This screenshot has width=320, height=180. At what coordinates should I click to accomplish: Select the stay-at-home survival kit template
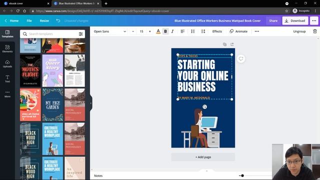[x=30, y=104]
